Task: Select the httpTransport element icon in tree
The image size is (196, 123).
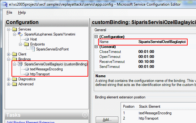Action: tap(27, 74)
